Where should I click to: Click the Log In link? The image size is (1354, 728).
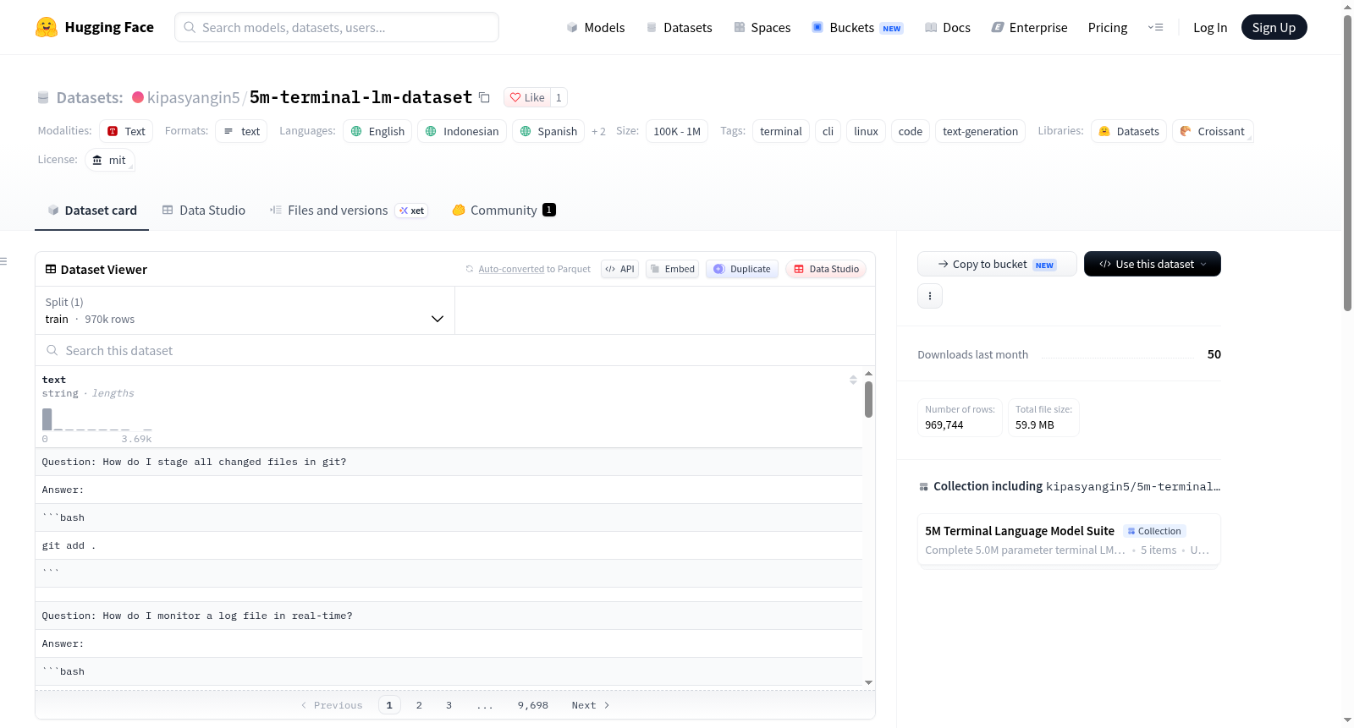pyautogui.click(x=1210, y=27)
